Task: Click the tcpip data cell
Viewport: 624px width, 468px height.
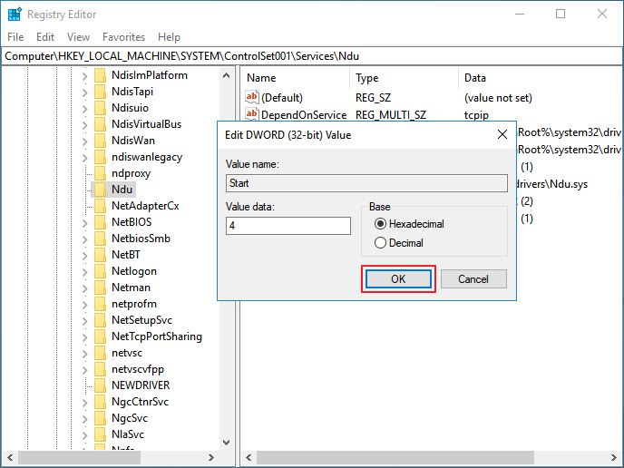Action: click(x=476, y=114)
